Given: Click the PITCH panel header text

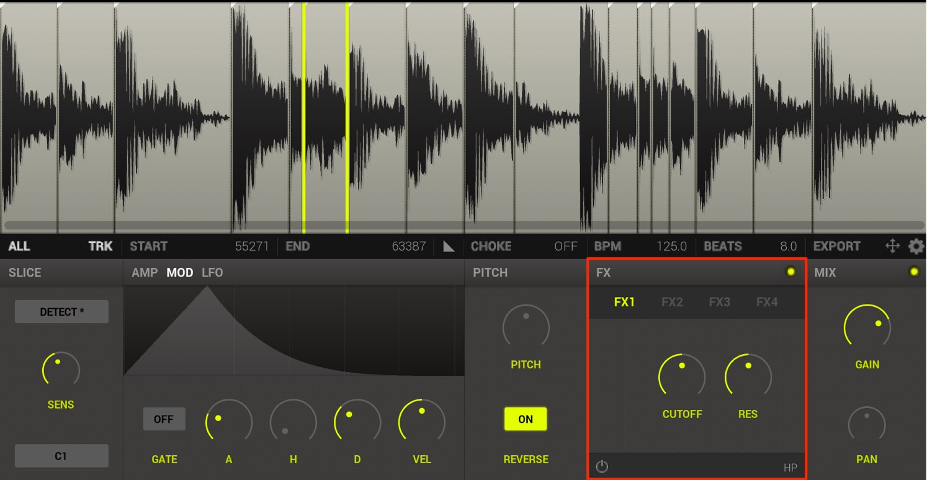Looking at the screenshot, I should click(490, 272).
